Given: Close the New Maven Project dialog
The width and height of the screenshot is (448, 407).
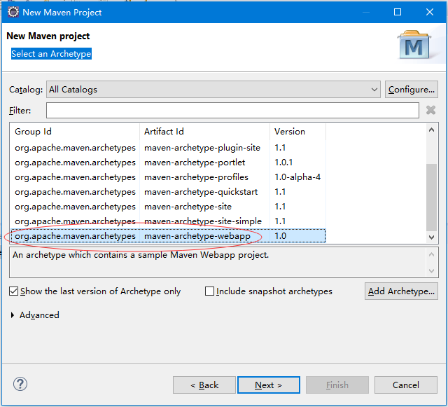Looking at the screenshot, I should [x=430, y=12].
